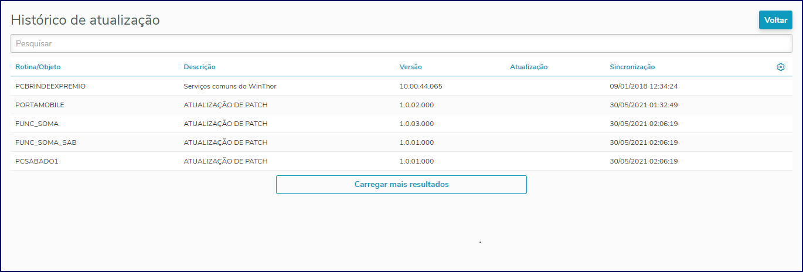The width and height of the screenshot is (803, 272).
Task: Sort by Descrição column header
Action: click(x=199, y=67)
